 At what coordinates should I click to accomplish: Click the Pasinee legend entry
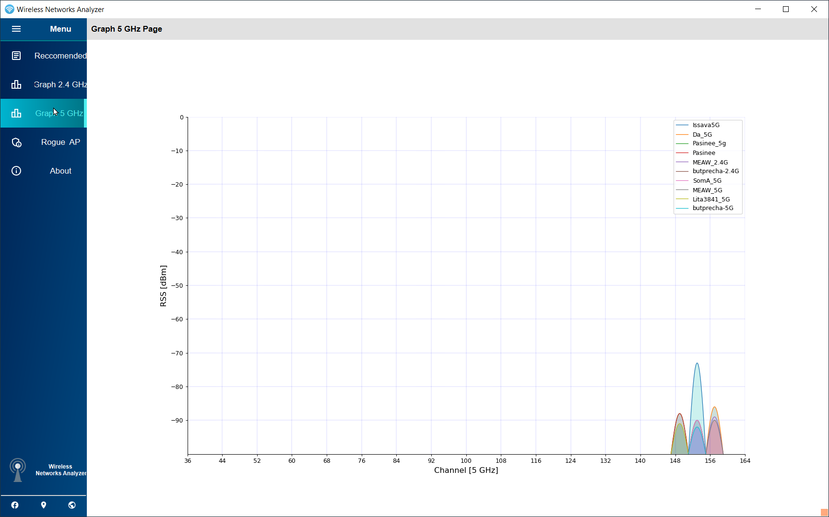[704, 153]
